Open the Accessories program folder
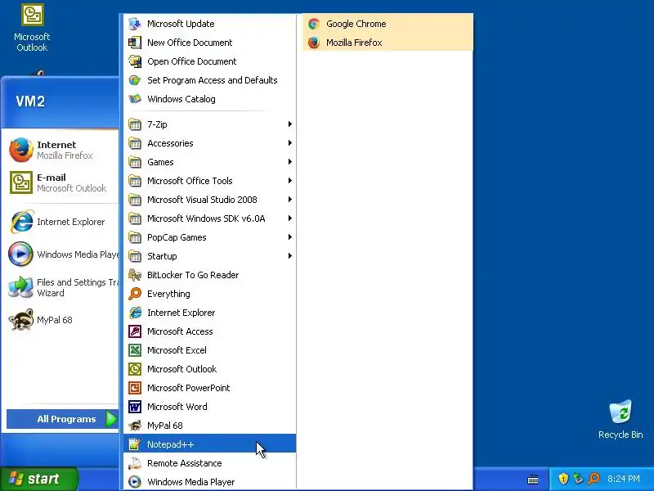The width and height of the screenshot is (654, 491). click(210, 143)
